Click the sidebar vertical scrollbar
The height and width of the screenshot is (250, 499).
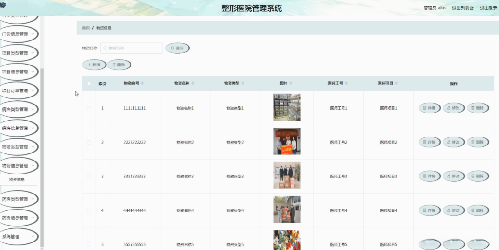pos(42,157)
